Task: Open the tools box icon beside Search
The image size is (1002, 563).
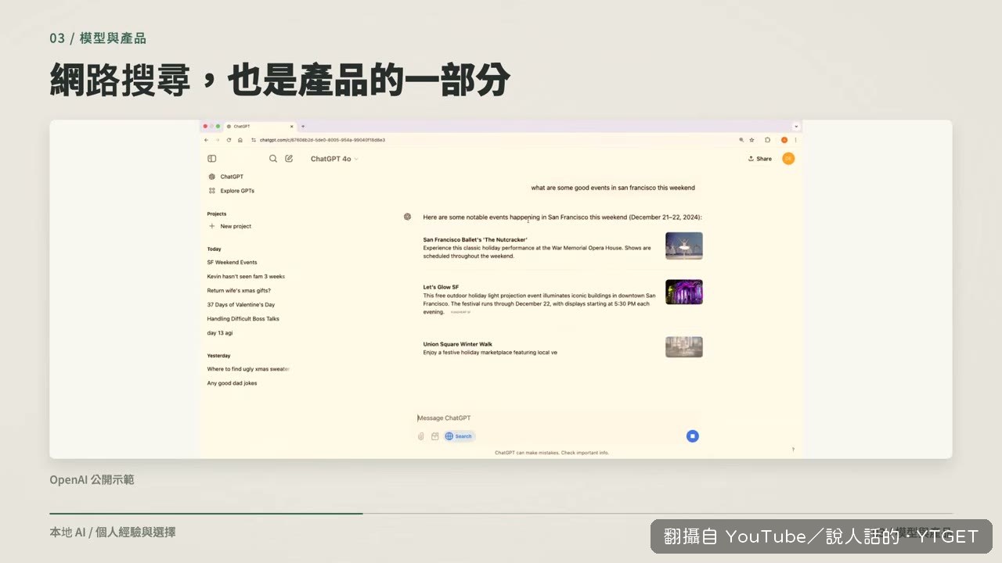Action: click(435, 436)
